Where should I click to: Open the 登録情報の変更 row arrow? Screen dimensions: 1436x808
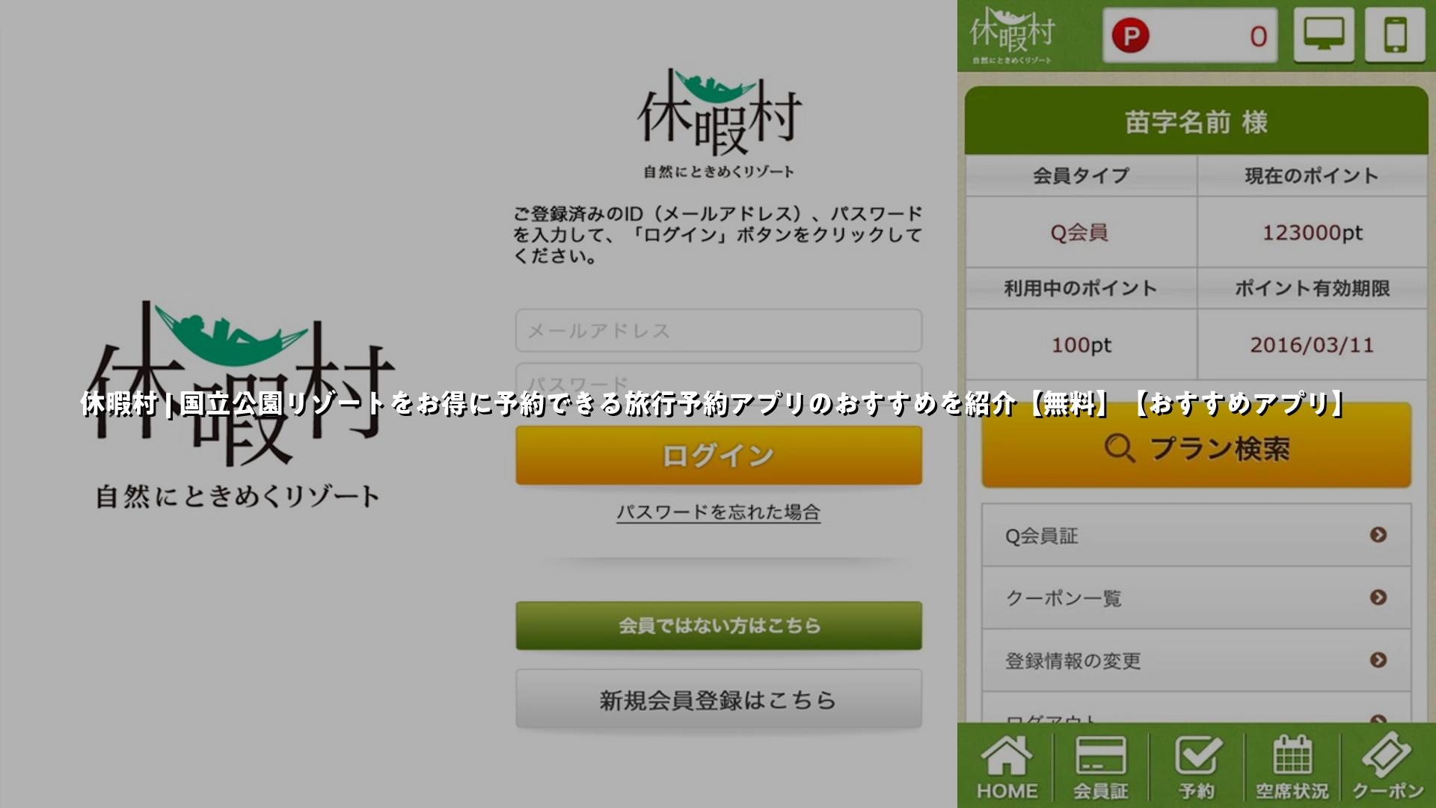click(1378, 660)
